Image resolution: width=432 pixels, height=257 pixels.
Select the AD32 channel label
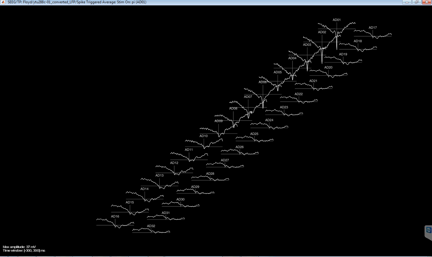(x=151, y=226)
